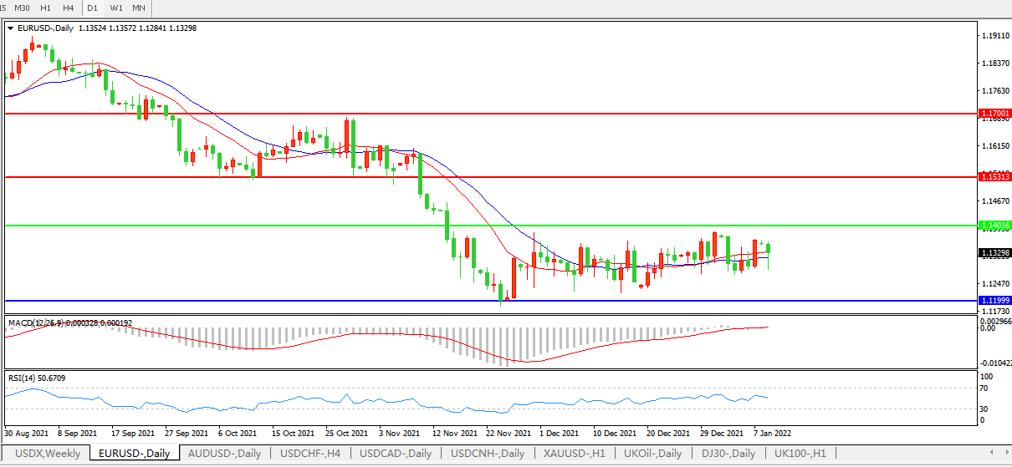
Task: Open the XAUUSD-,H1 gold chart tab
Action: [x=574, y=453]
